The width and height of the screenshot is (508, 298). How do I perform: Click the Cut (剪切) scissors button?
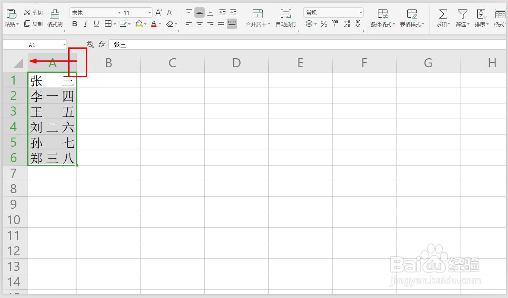click(x=33, y=13)
